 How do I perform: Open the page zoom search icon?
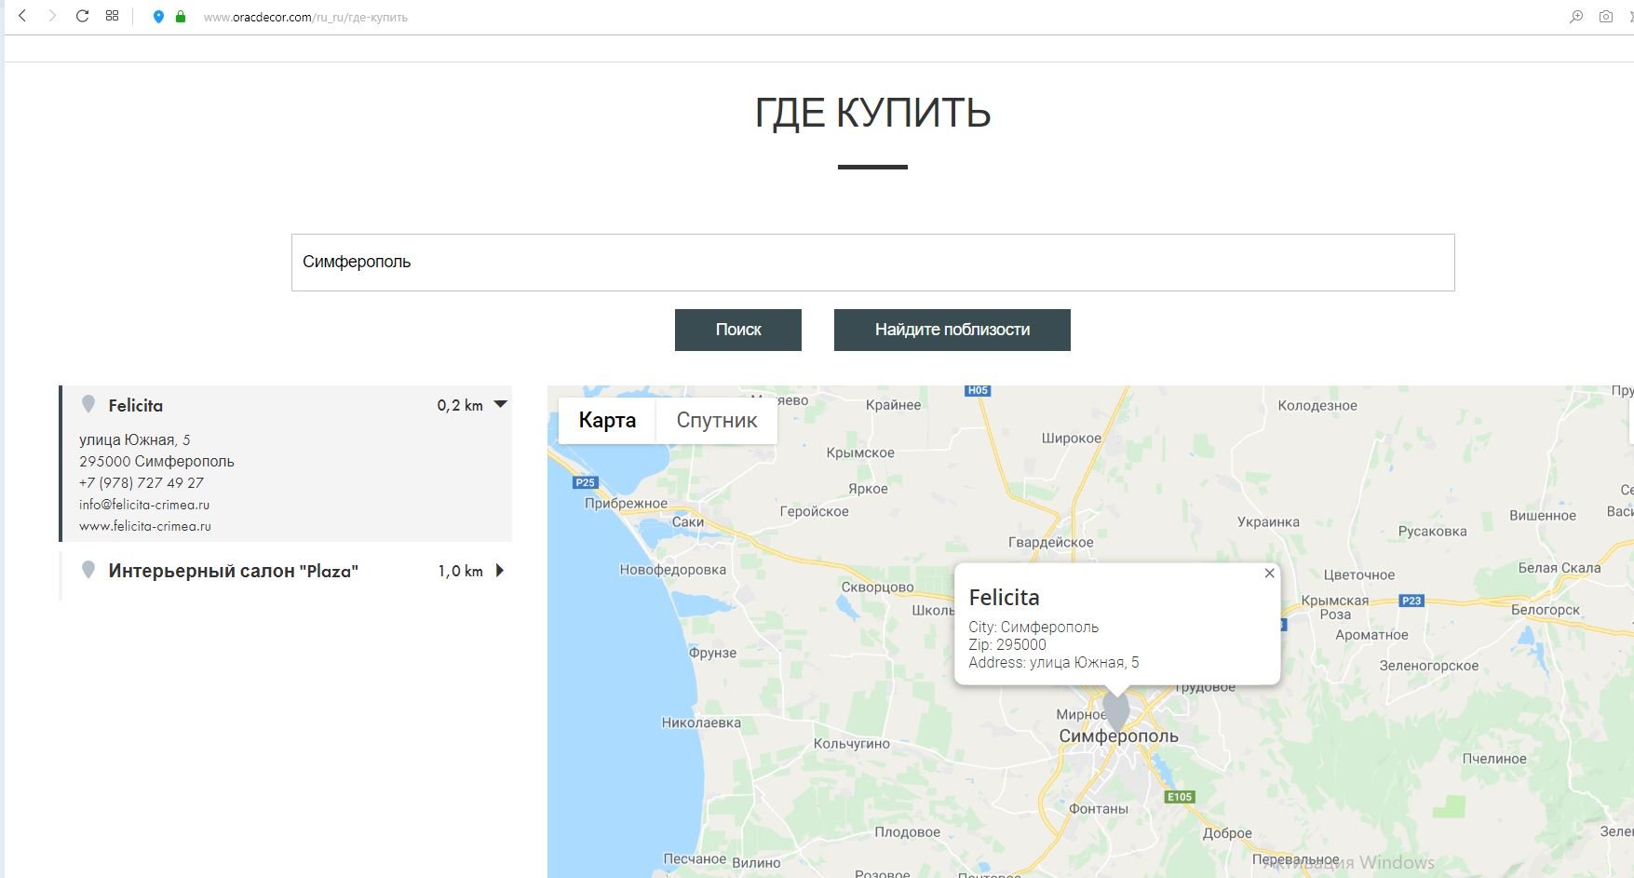(1576, 17)
